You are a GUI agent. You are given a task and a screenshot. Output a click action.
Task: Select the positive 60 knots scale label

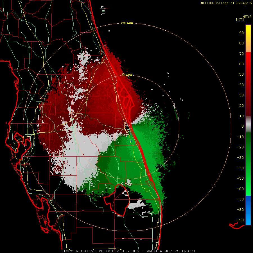[241, 64]
